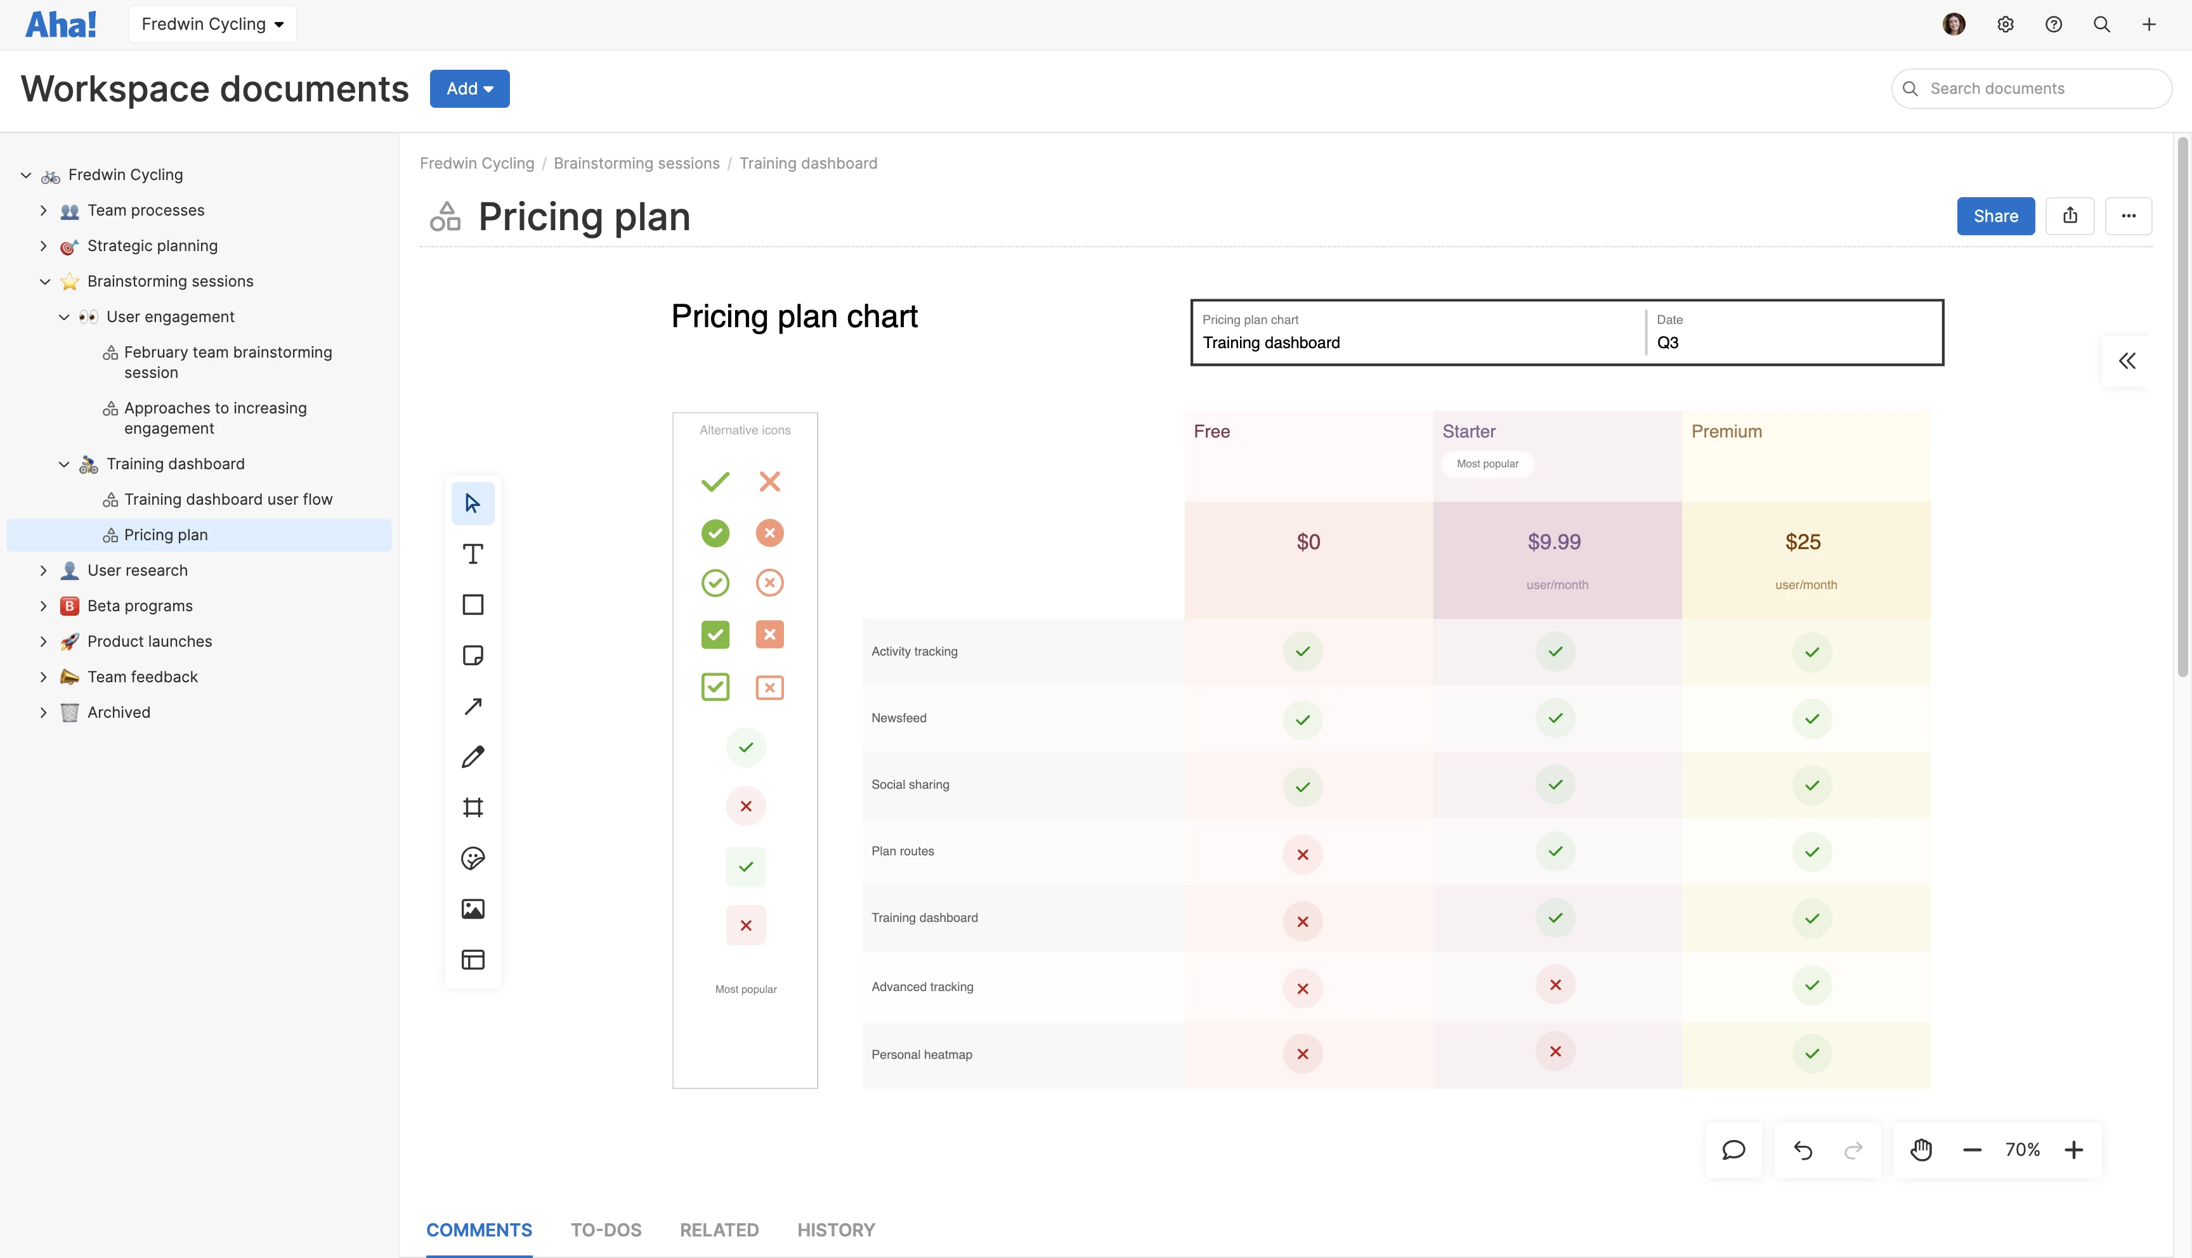Switch to the TO-DOS tab

(x=606, y=1229)
